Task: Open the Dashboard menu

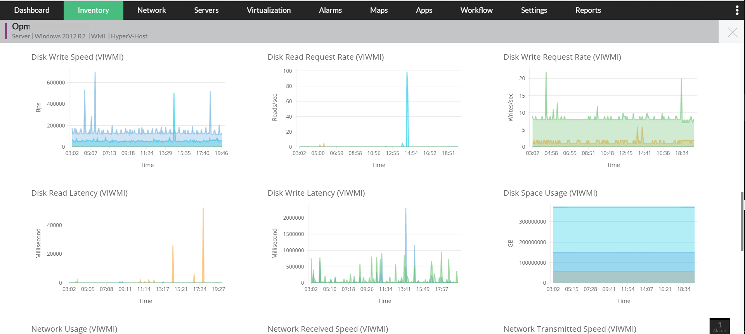Action: [32, 10]
